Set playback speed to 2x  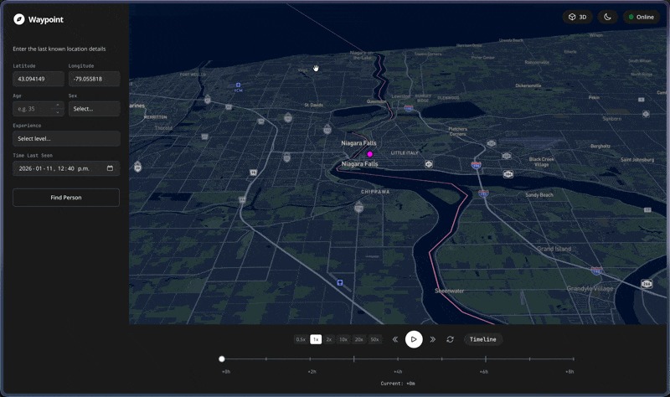click(329, 339)
